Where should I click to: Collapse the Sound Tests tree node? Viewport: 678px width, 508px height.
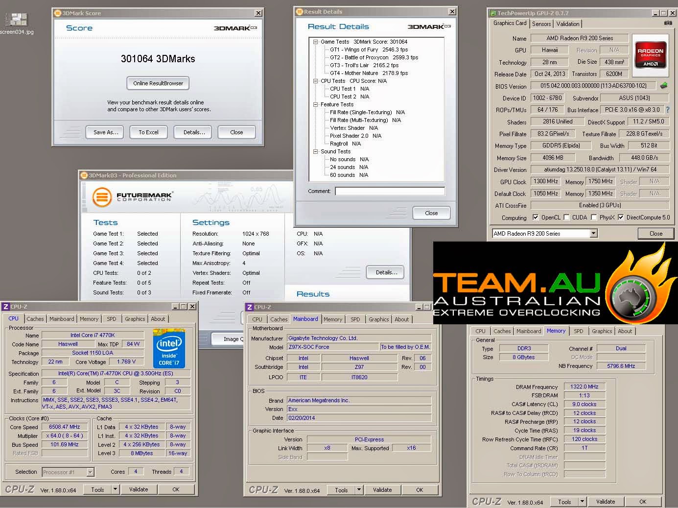pyautogui.click(x=316, y=152)
